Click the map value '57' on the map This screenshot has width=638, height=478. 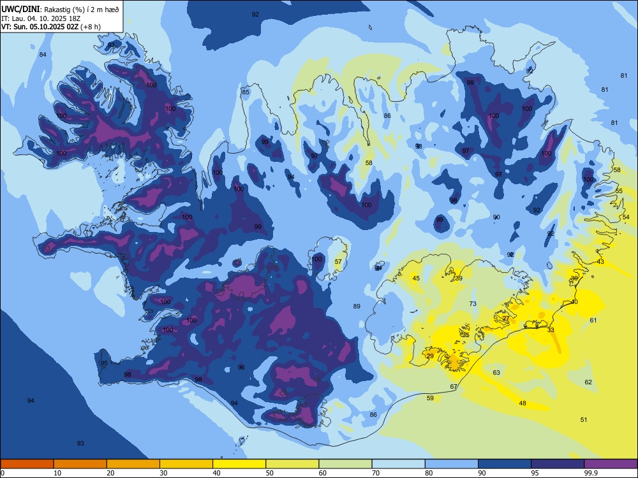click(339, 261)
